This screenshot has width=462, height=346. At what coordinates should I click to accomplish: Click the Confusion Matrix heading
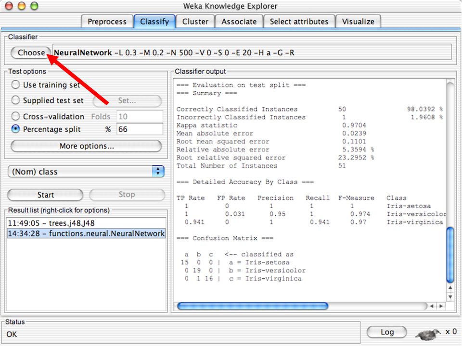(225, 238)
